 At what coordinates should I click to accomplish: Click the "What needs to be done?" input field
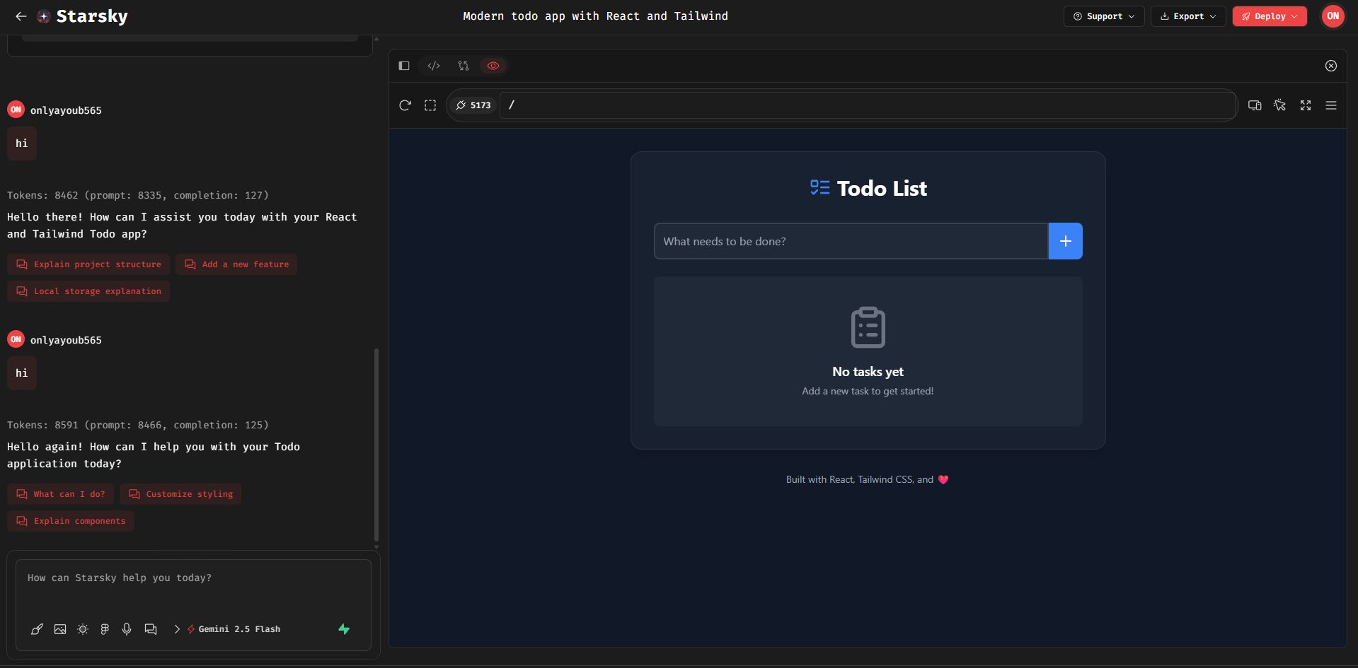pos(851,241)
